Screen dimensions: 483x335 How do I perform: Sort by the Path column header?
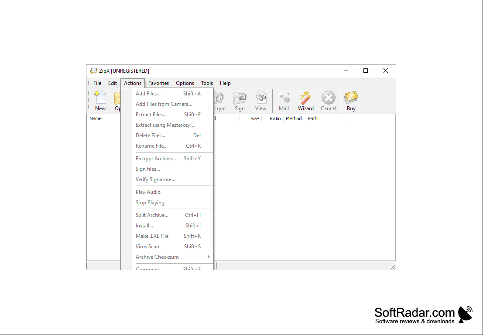click(327, 118)
